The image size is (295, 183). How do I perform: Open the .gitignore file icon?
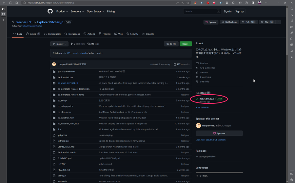(x=54, y=135)
